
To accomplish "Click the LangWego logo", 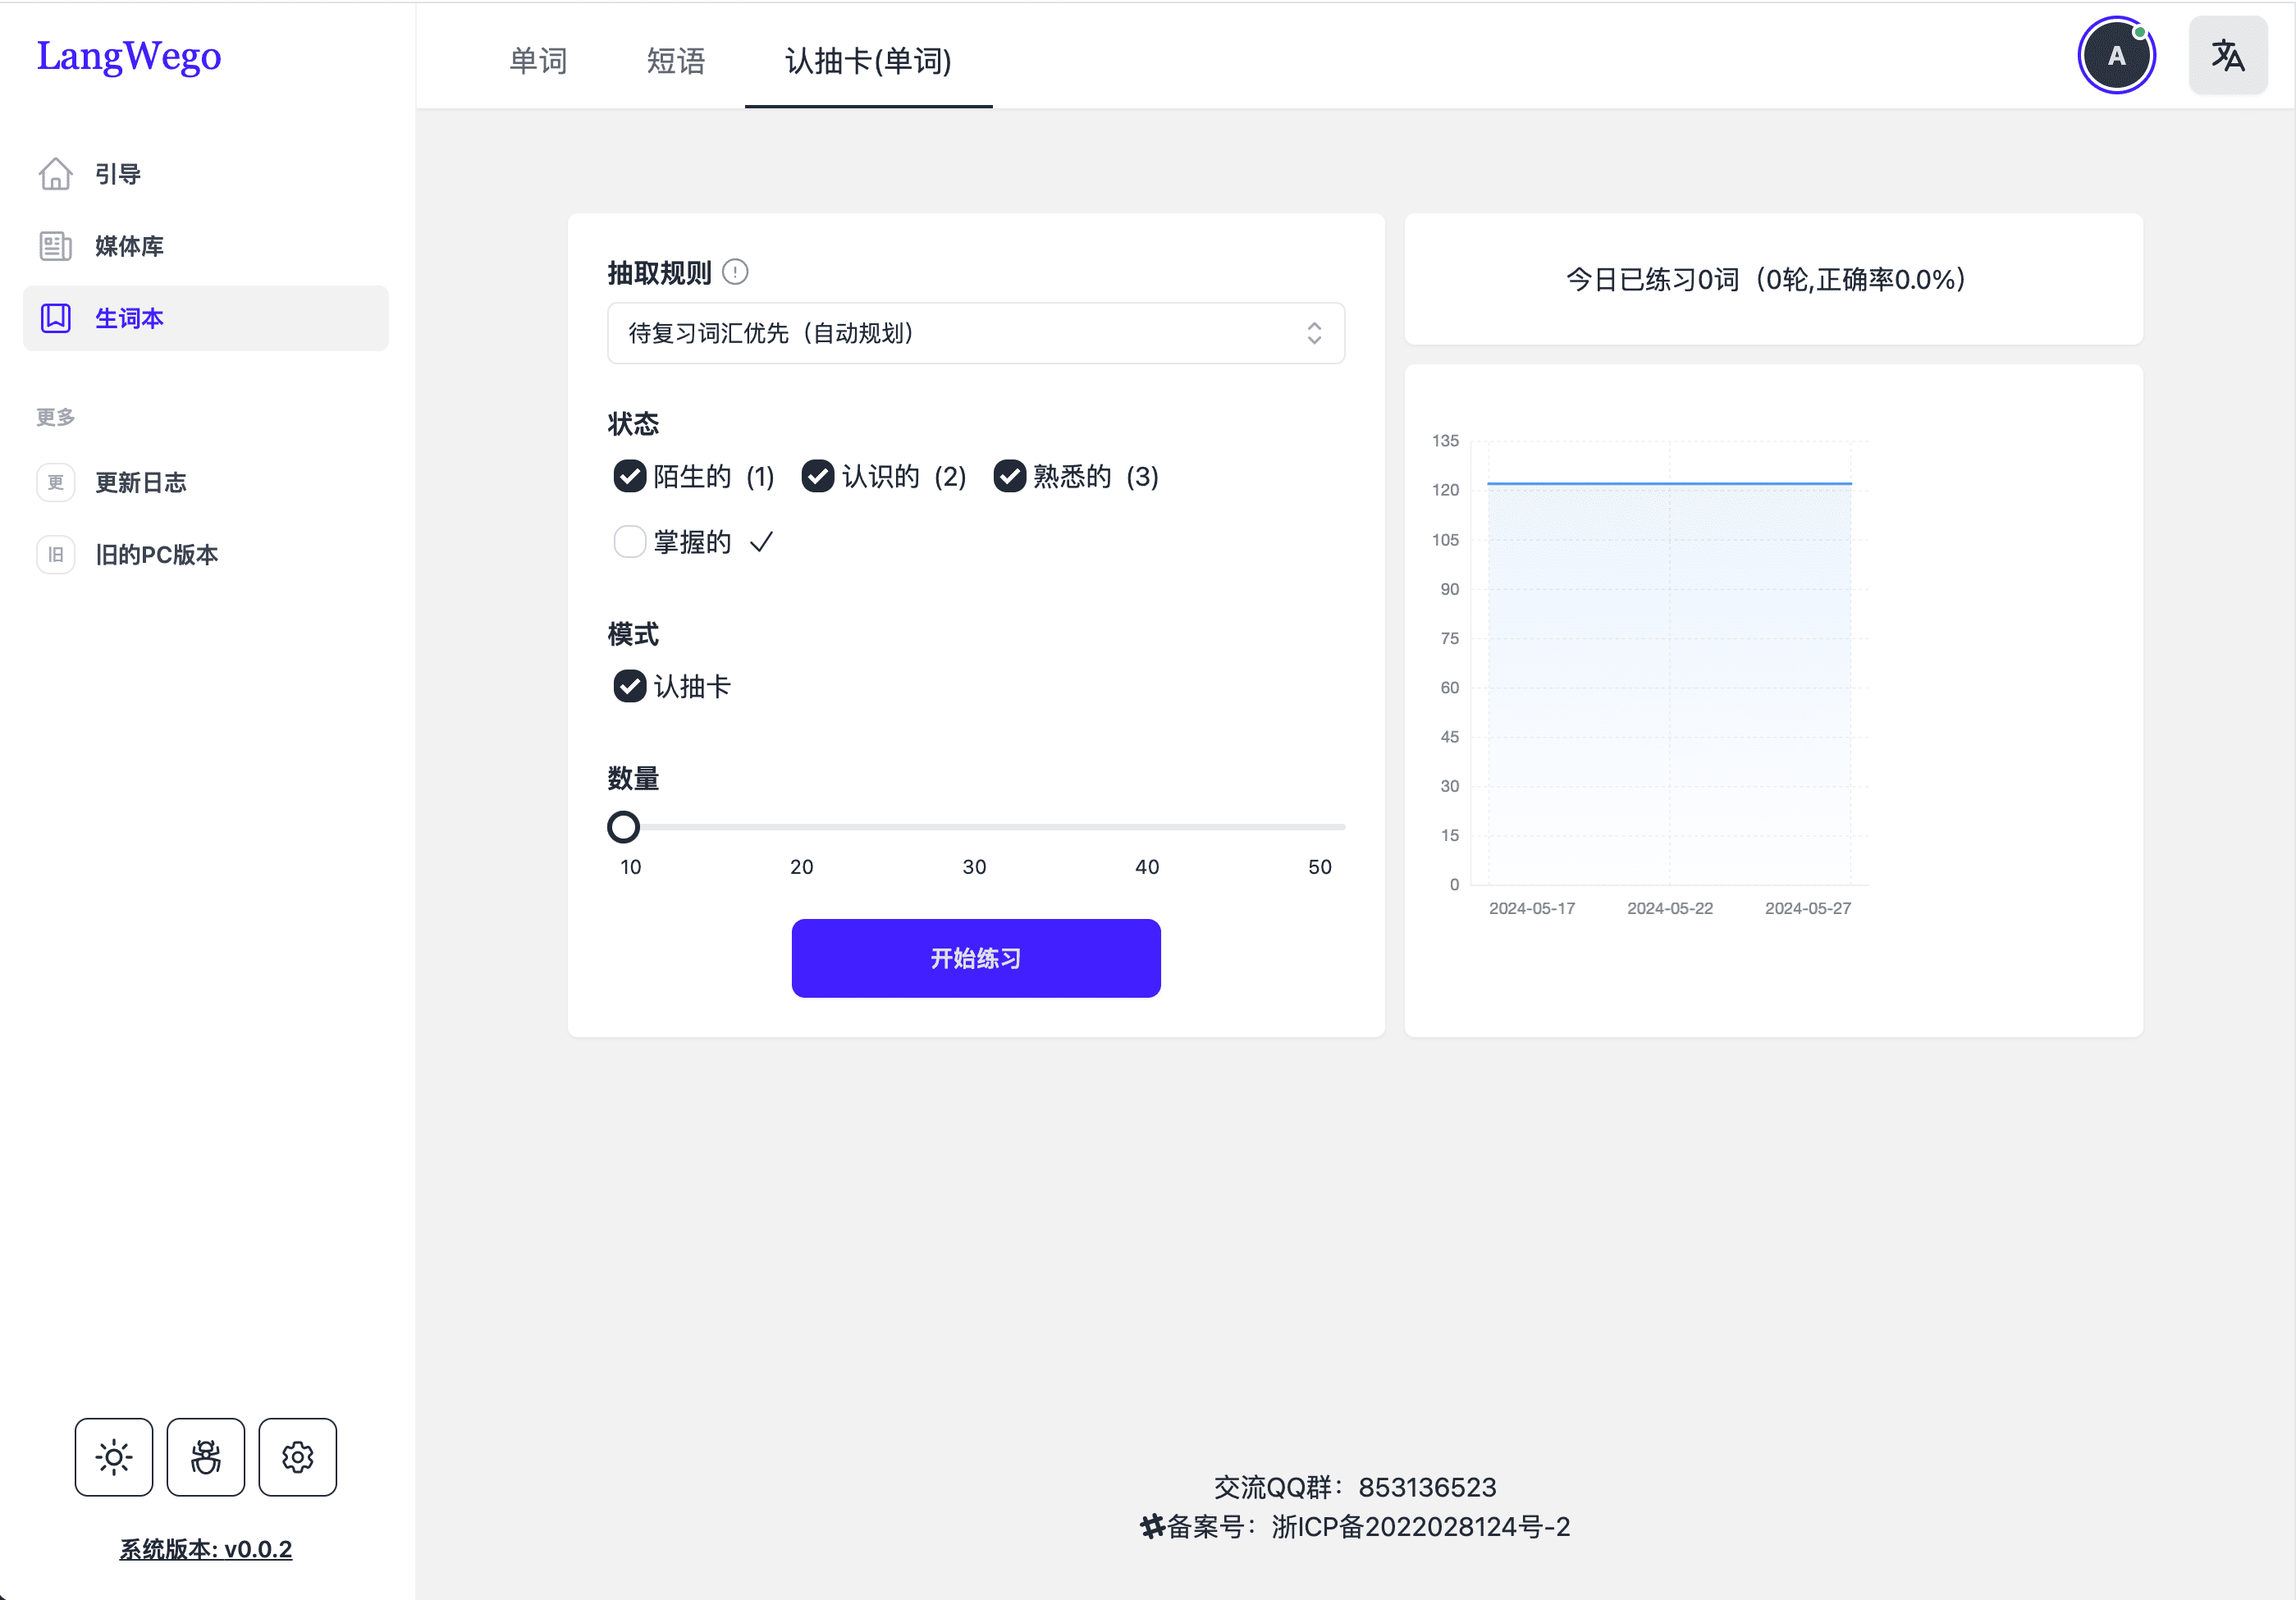I will tap(129, 56).
